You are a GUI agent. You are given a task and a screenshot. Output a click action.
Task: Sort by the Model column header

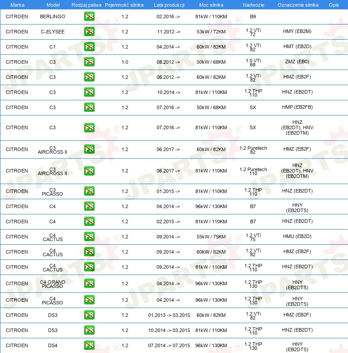point(53,4)
